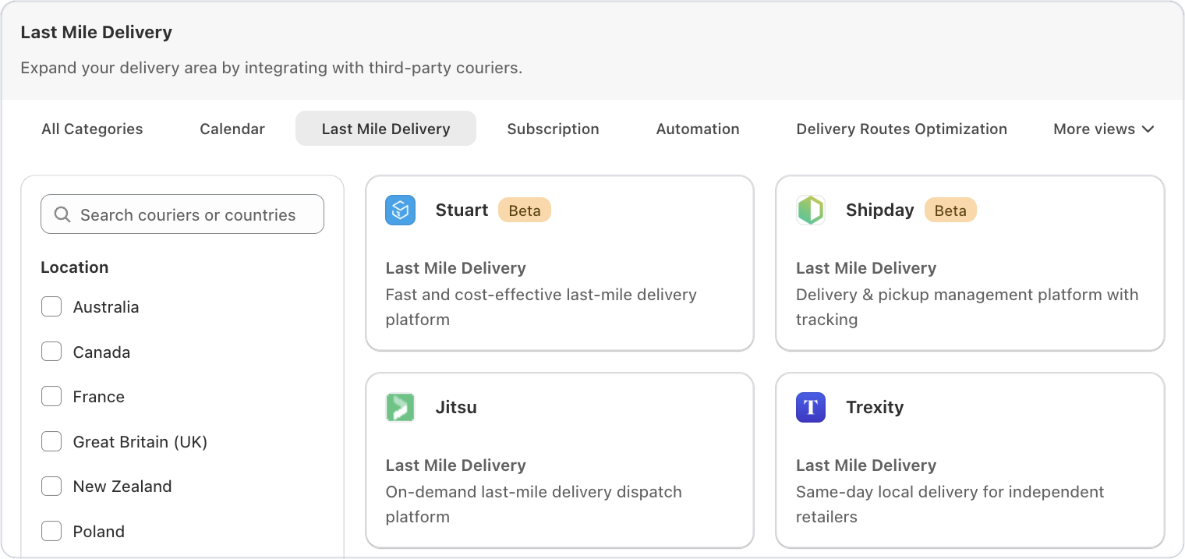Click Shipday's 'Delivery & pickup management' description

(967, 307)
